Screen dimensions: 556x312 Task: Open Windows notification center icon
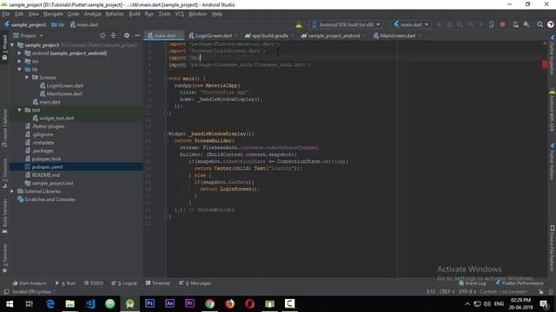click(x=544, y=304)
